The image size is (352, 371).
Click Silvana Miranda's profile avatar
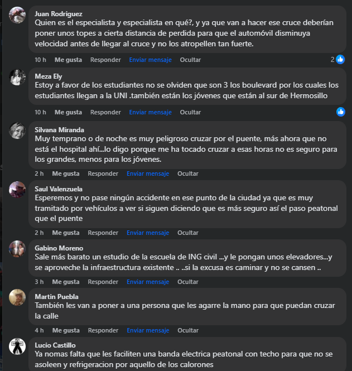[17, 131]
